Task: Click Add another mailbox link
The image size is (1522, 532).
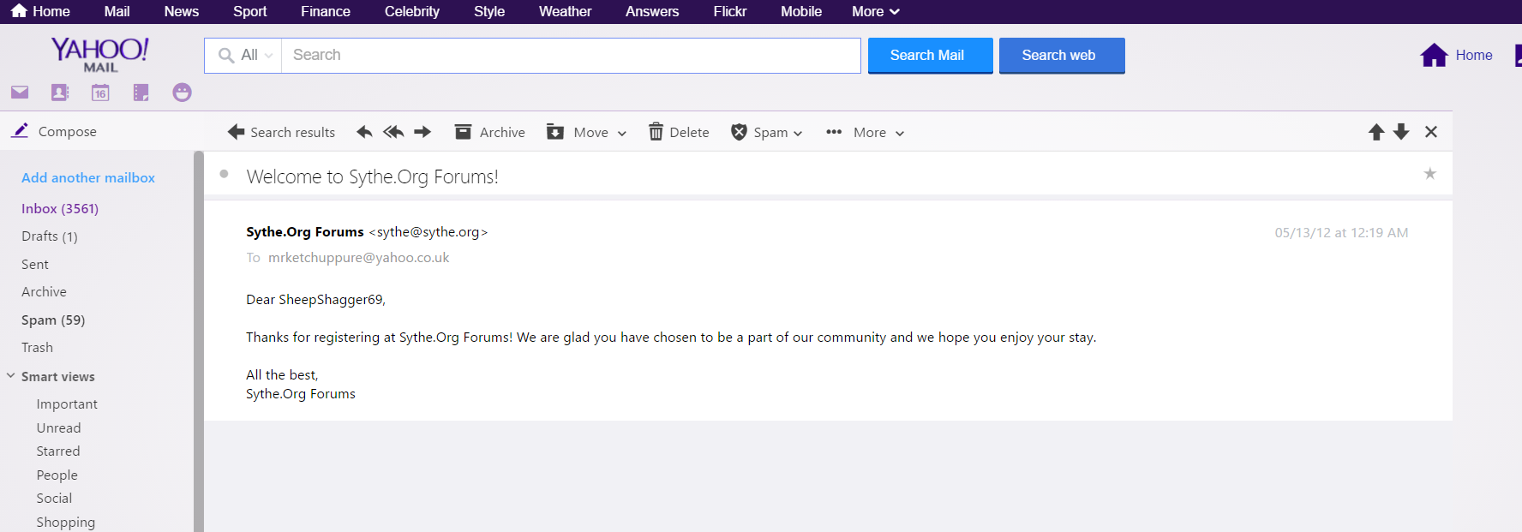Action: 88,177
